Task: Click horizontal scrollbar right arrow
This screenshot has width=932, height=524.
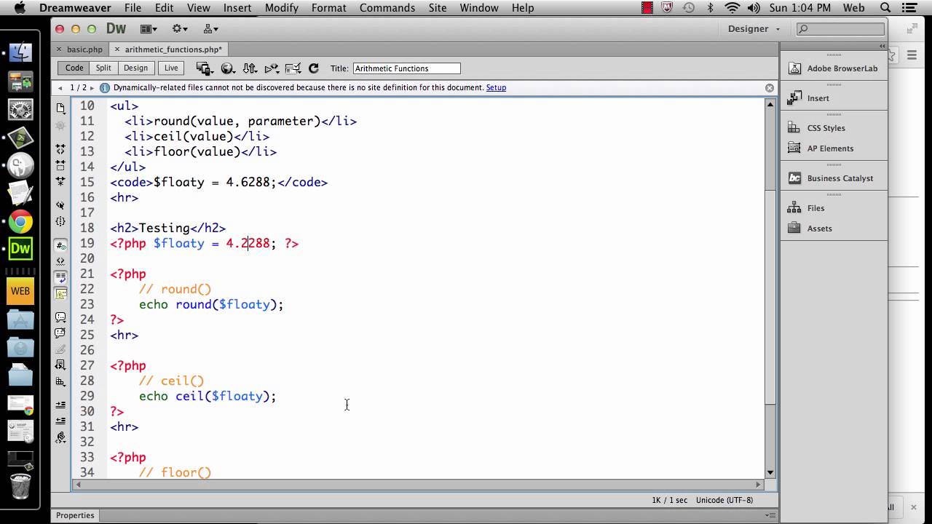Action: tap(758, 484)
